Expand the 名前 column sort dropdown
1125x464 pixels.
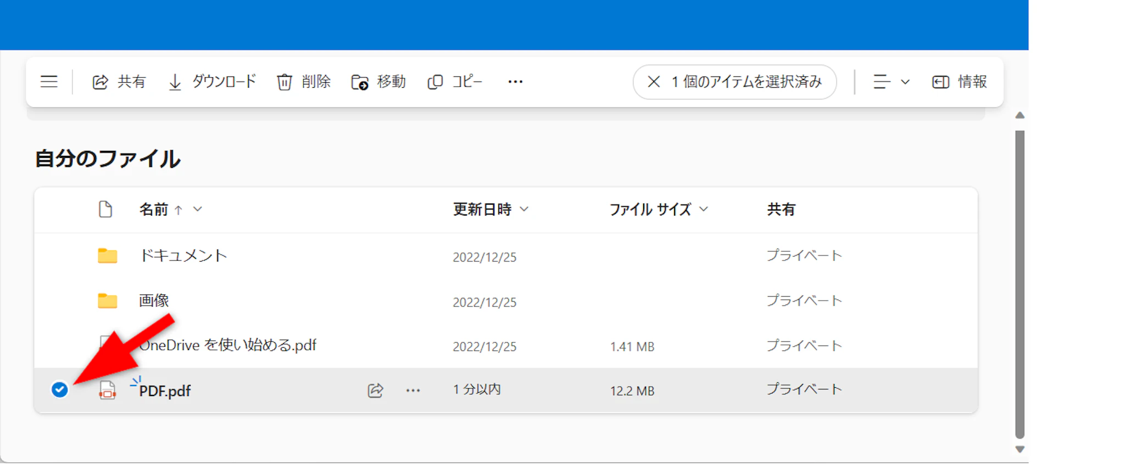pyautogui.click(x=198, y=209)
